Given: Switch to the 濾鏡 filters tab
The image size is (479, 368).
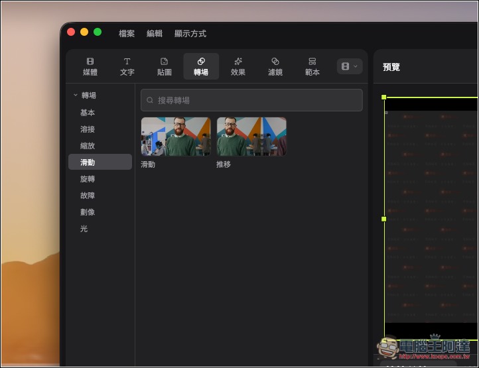Looking at the screenshot, I should tap(275, 66).
